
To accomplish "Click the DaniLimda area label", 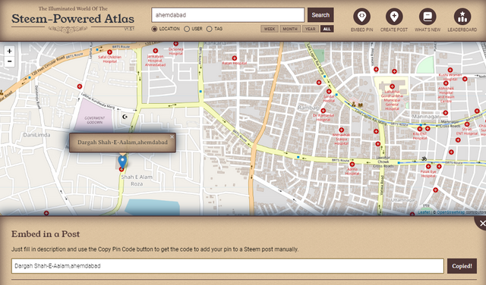I will coord(36,135).
